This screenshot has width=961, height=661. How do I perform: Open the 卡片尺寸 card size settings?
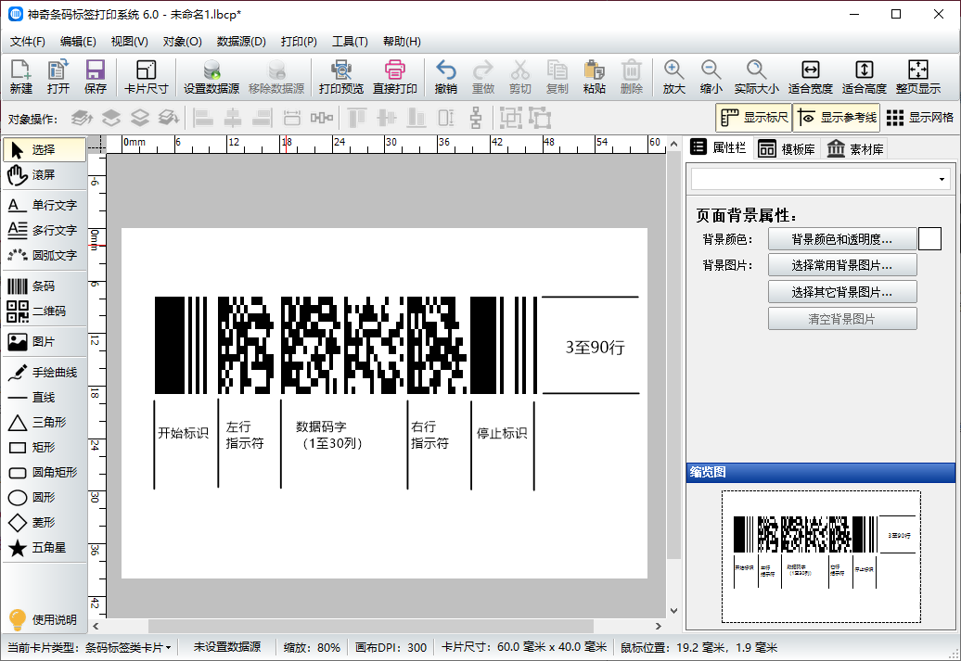[x=146, y=77]
